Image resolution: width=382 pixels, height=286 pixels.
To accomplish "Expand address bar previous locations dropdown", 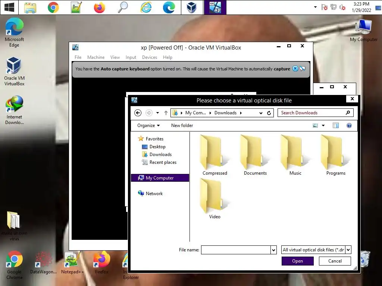I will 261,113.
